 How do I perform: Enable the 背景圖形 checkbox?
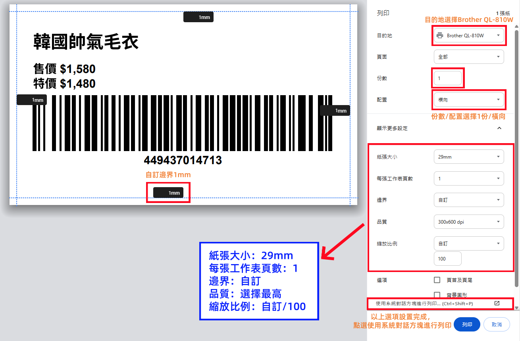point(437,295)
